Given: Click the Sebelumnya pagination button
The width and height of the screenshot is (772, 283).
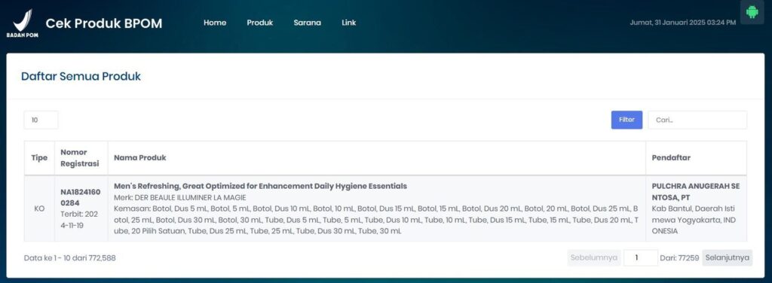Looking at the screenshot, I should 594,257.
